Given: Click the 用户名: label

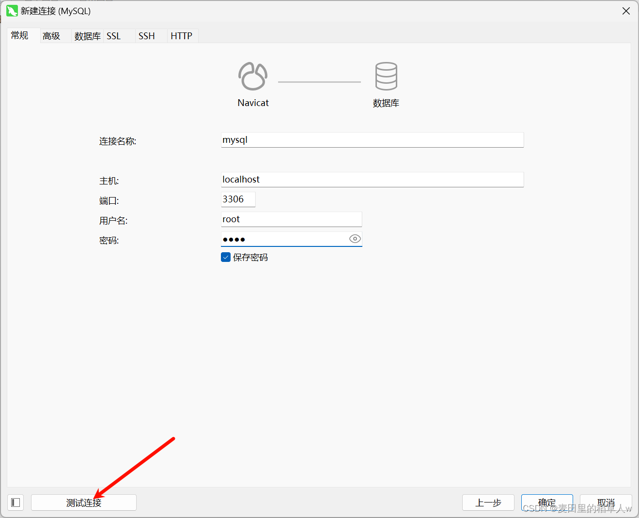Looking at the screenshot, I should coord(113,221).
